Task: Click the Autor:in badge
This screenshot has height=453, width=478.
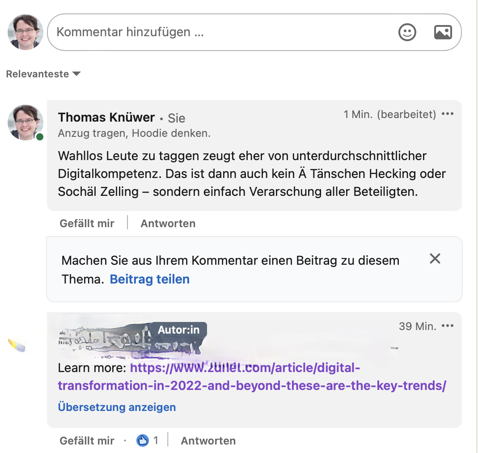Action: 179,330
